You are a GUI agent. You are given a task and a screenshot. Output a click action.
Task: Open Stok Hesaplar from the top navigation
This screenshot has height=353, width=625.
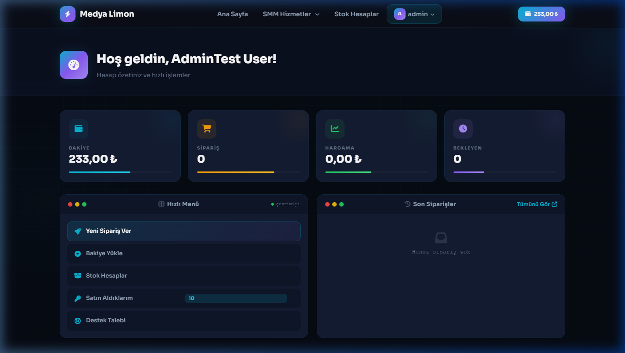[x=356, y=14]
